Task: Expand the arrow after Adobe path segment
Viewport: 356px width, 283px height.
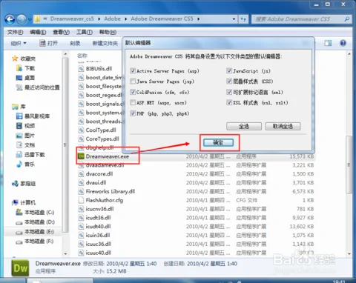Action: click(x=125, y=19)
